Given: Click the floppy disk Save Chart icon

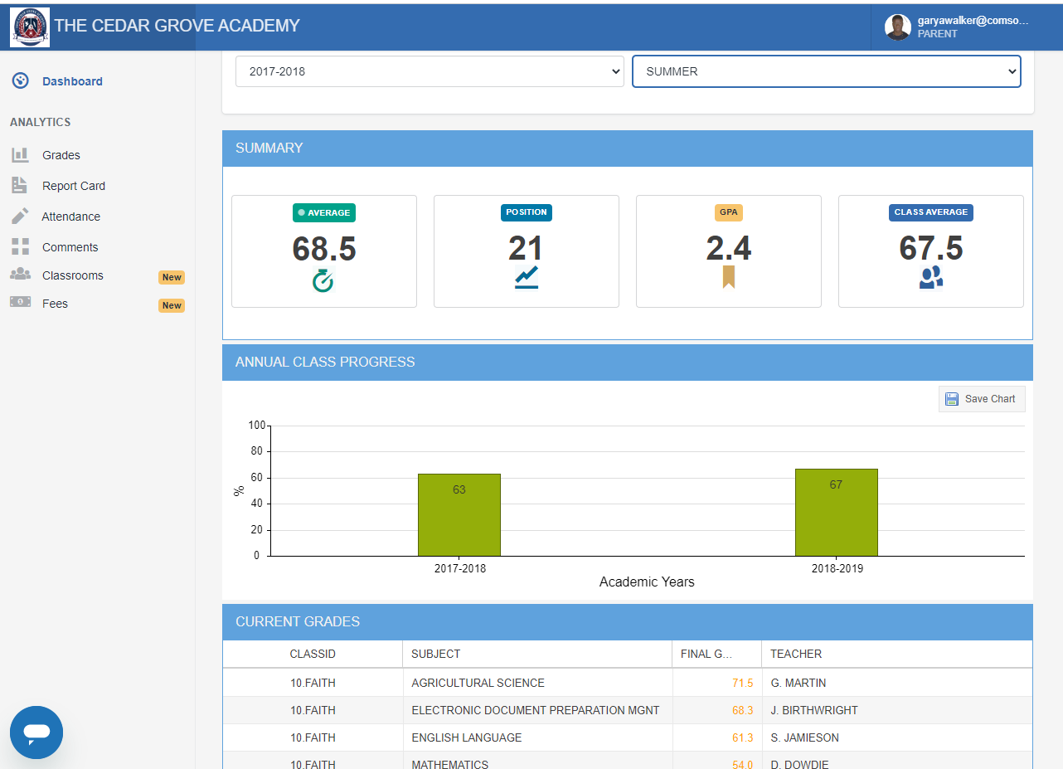Looking at the screenshot, I should click(x=952, y=399).
